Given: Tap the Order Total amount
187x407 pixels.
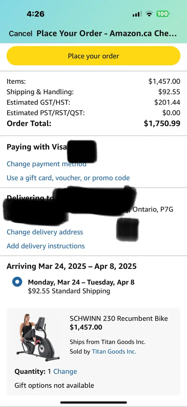Looking at the screenshot, I should click(162, 123).
